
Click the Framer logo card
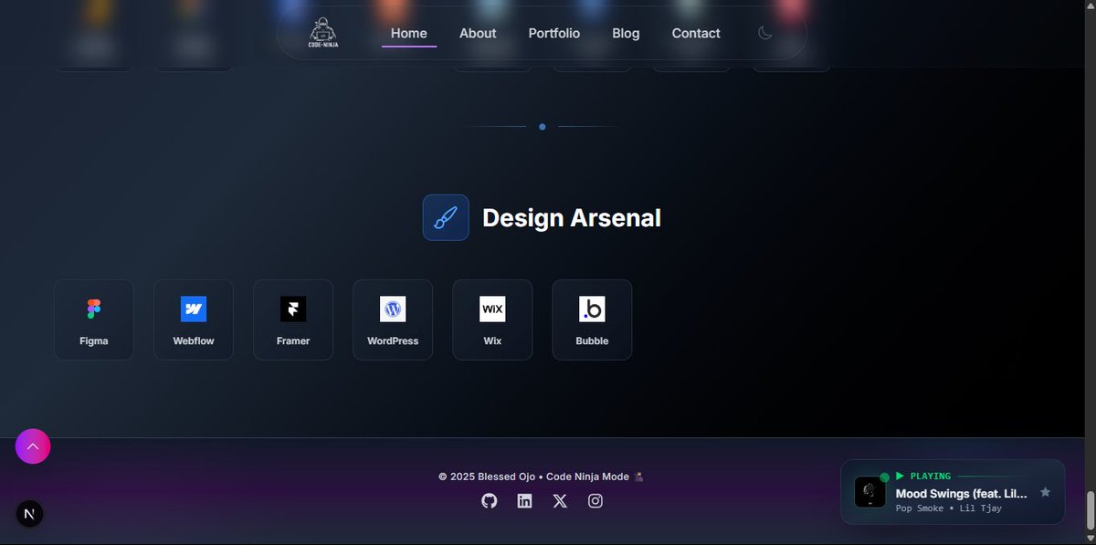(293, 320)
